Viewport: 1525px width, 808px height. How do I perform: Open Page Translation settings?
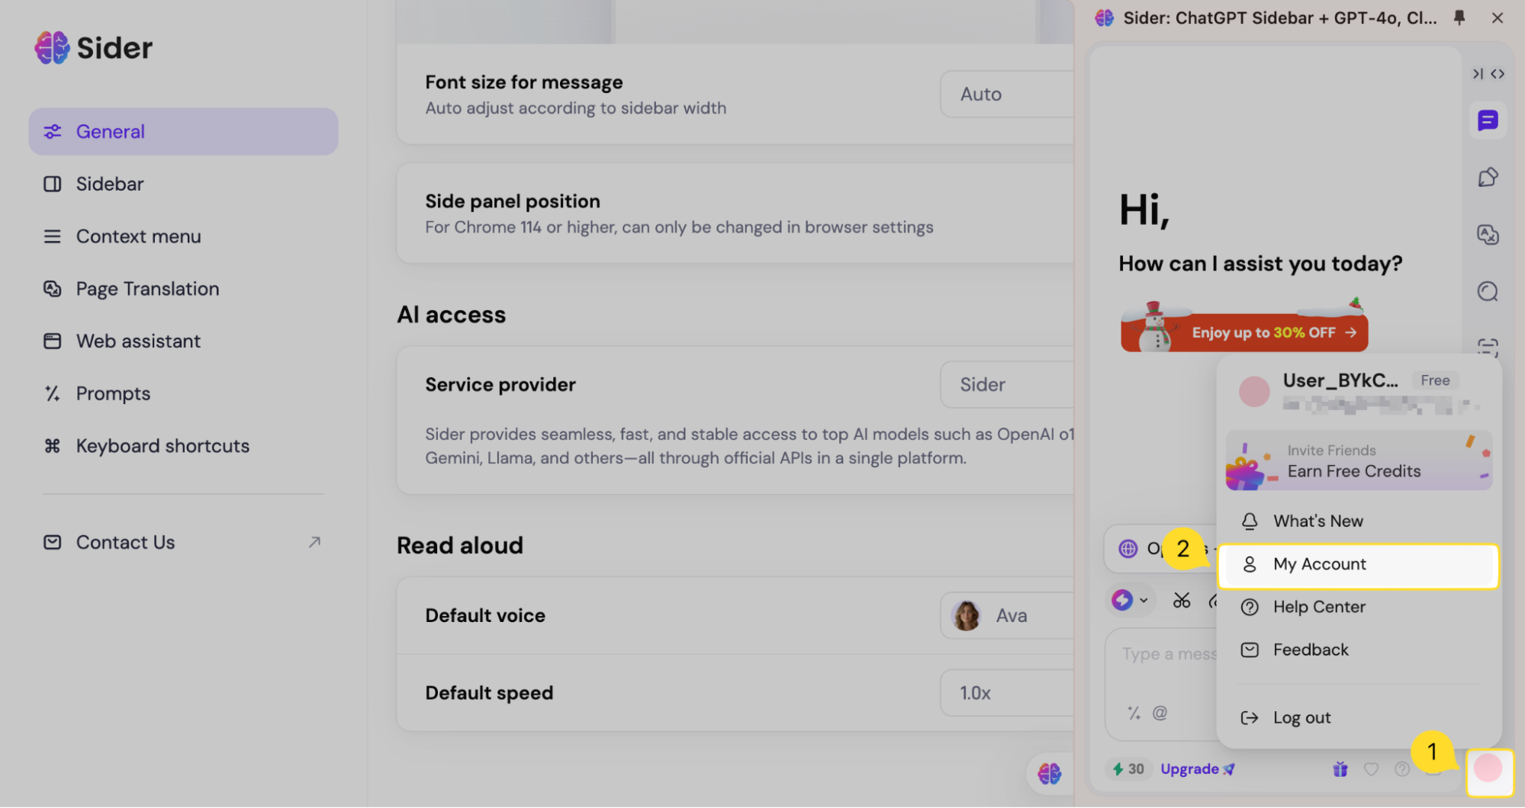click(x=183, y=290)
